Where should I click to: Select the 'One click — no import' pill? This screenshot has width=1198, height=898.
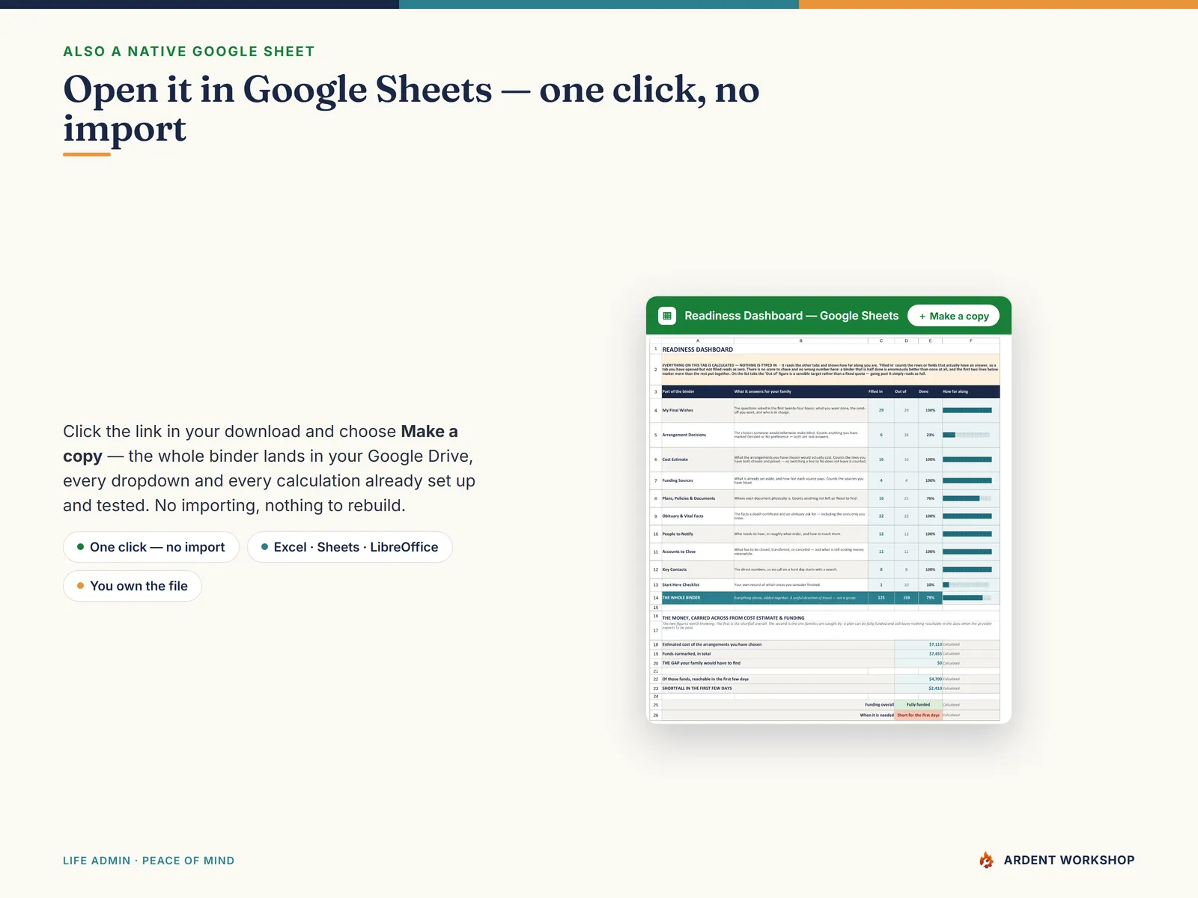tap(150, 547)
